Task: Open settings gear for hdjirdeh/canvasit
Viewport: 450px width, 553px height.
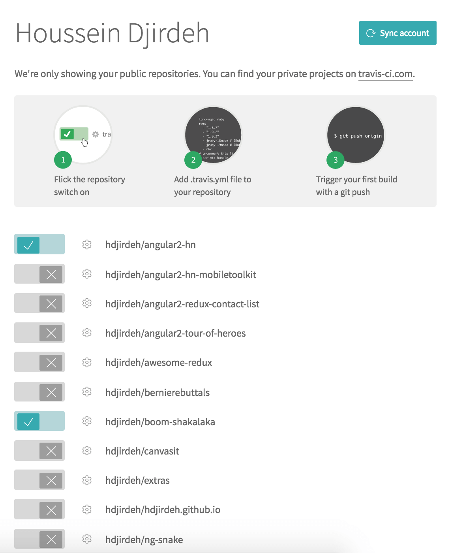Action: [x=87, y=451]
